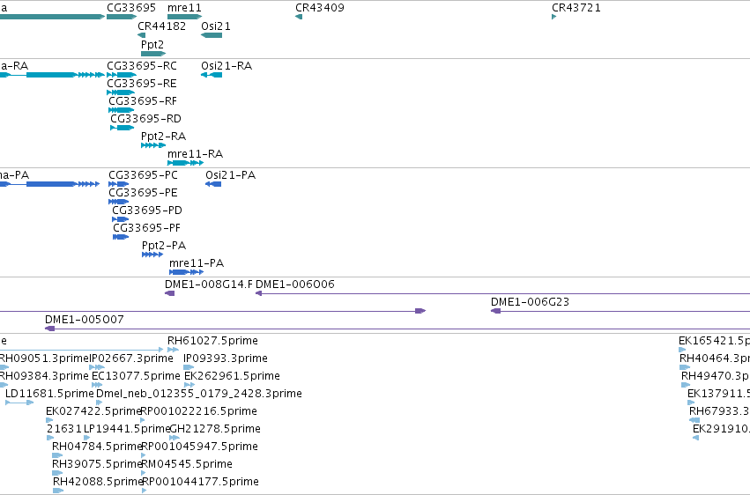Screen dimensions: 750x495
Task: Select the RP001022216.5prime EST label
Action: (x=199, y=411)
